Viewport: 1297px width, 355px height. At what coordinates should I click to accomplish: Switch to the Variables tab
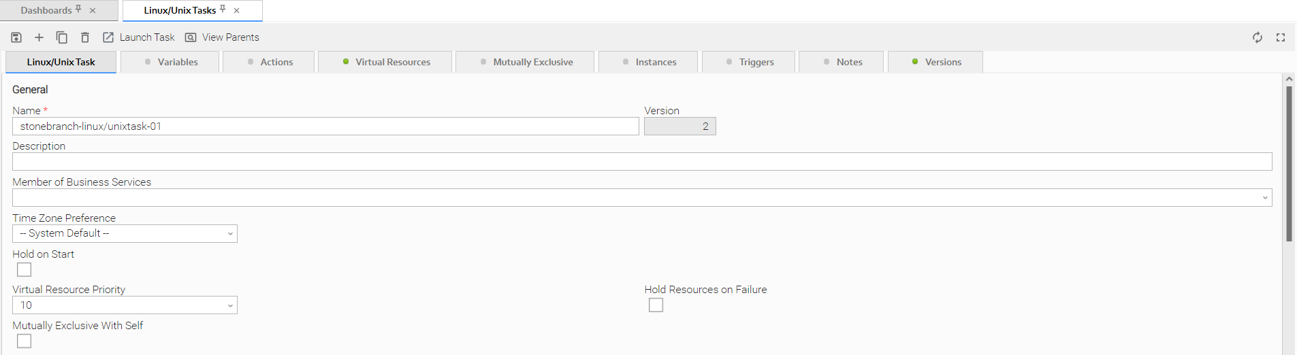[171, 62]
